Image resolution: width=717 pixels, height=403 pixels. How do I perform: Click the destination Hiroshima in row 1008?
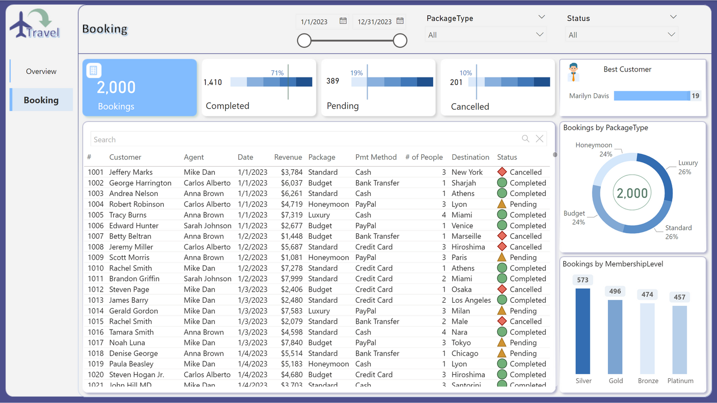click(x=468, y=247)
